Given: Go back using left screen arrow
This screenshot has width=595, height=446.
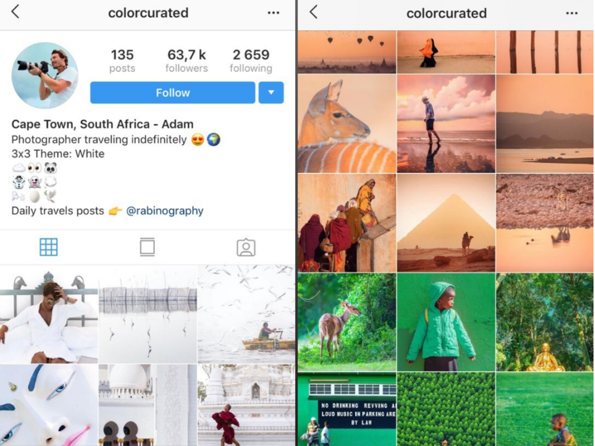Looking at the screenshot, I should click(15, 12).
